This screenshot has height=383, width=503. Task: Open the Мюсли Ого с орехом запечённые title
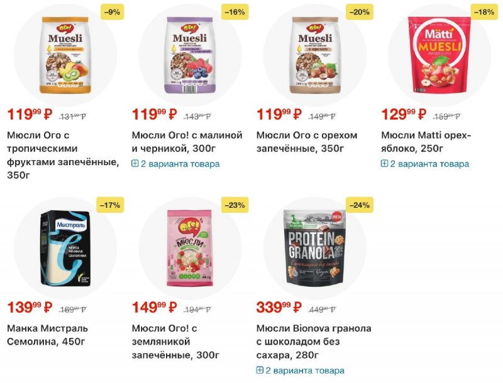pos(307,142)
